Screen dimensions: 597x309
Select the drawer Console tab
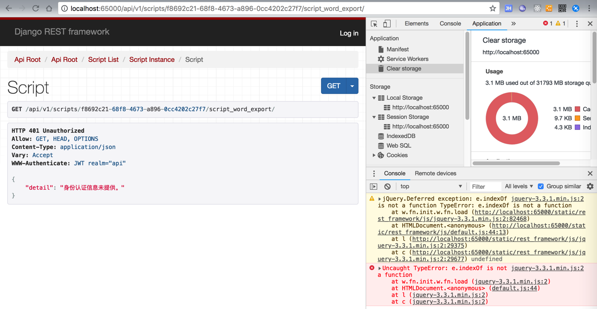(x=394, y=173)
